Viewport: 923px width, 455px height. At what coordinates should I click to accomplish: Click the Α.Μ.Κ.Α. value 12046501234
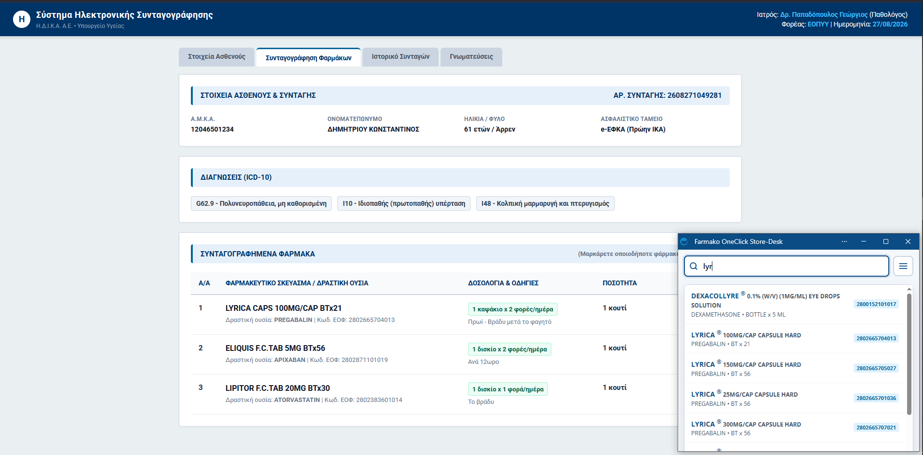[x=212, y=129]
